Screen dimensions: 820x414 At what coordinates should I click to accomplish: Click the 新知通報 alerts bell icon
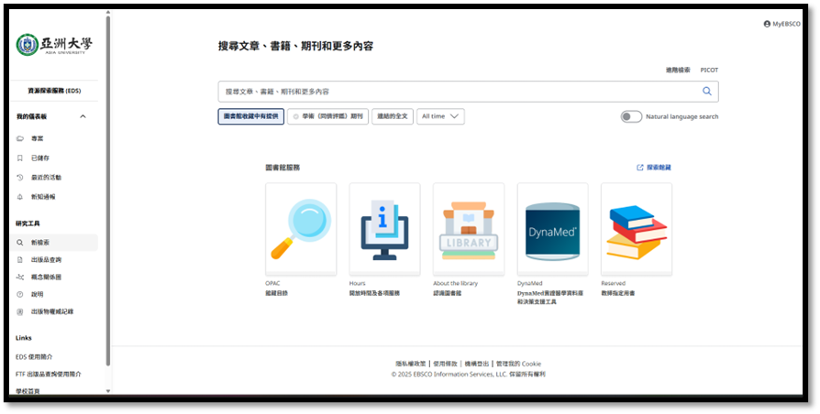tap(20, 197)
